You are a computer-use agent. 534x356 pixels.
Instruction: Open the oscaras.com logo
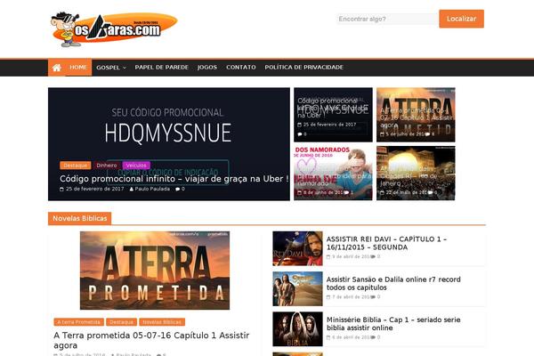tap(114, 29)
